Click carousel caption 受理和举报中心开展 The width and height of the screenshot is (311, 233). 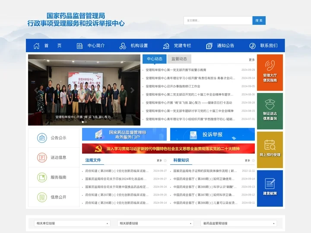coord(84,117)
